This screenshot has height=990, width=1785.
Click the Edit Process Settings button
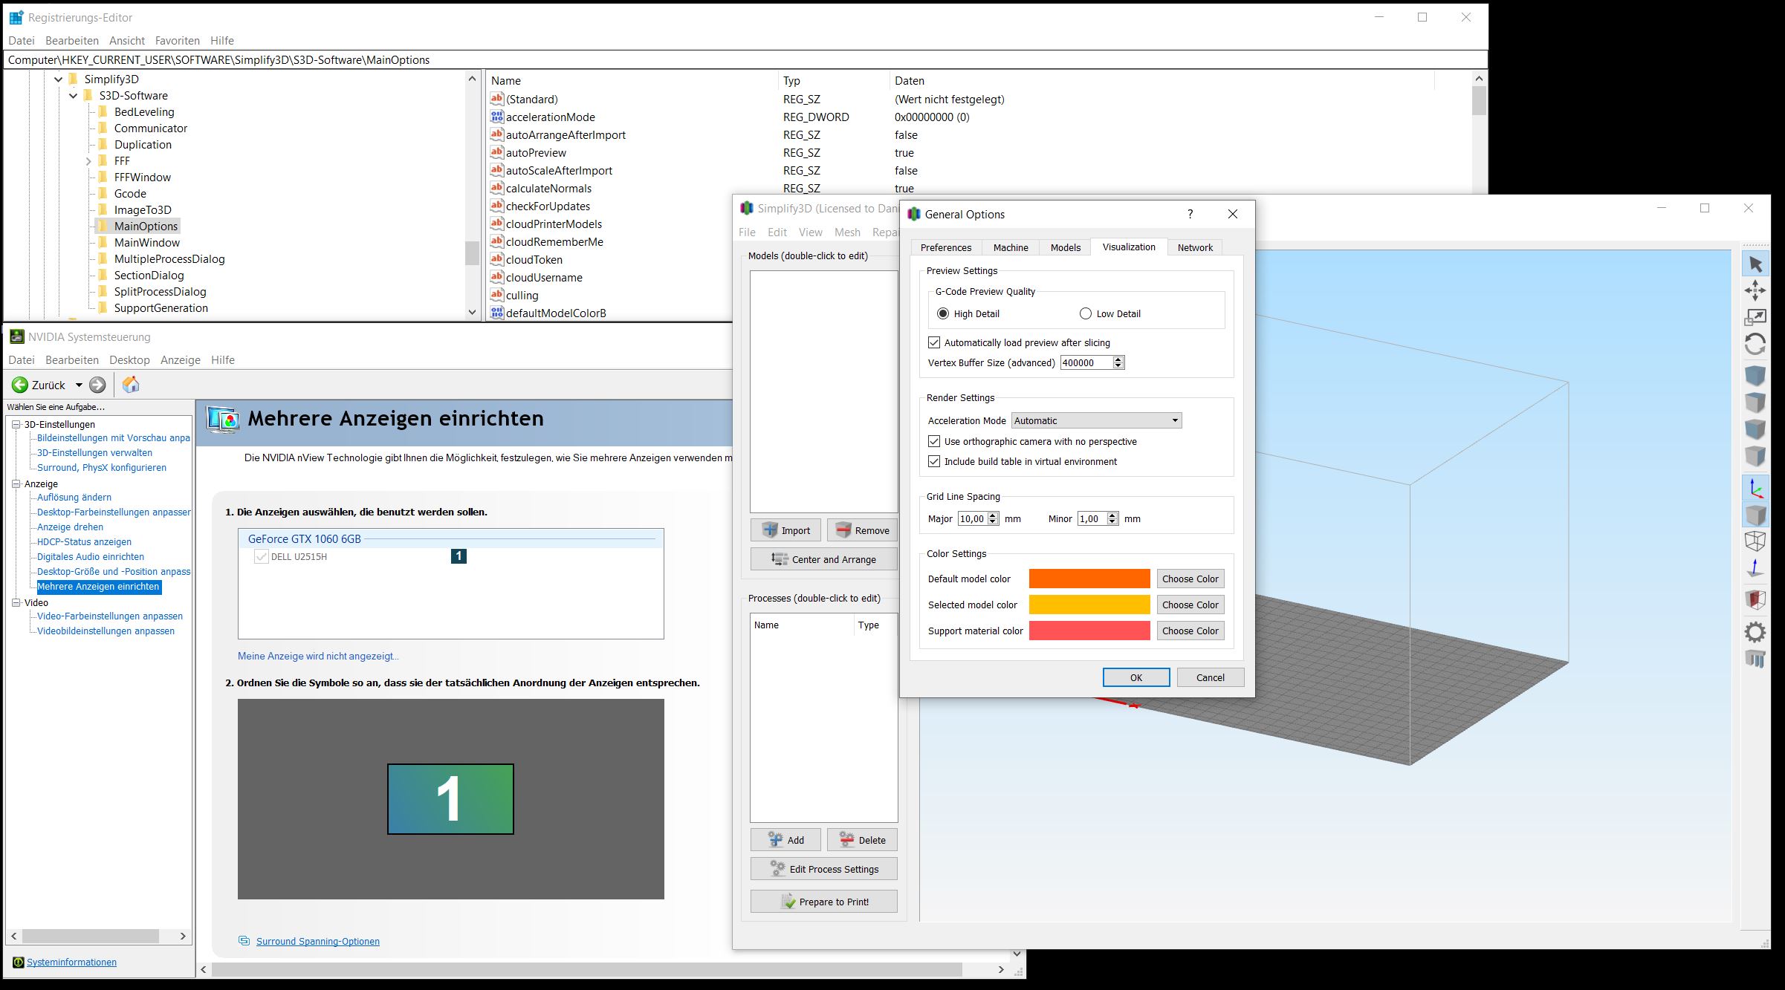pos(824,869)
